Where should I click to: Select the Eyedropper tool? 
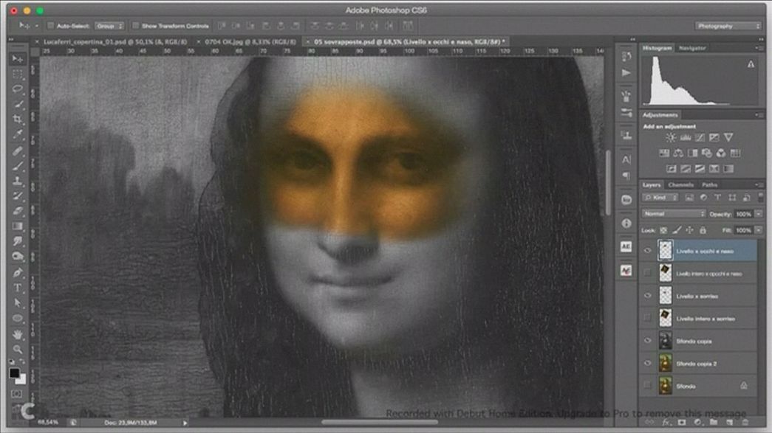[18, 134]
